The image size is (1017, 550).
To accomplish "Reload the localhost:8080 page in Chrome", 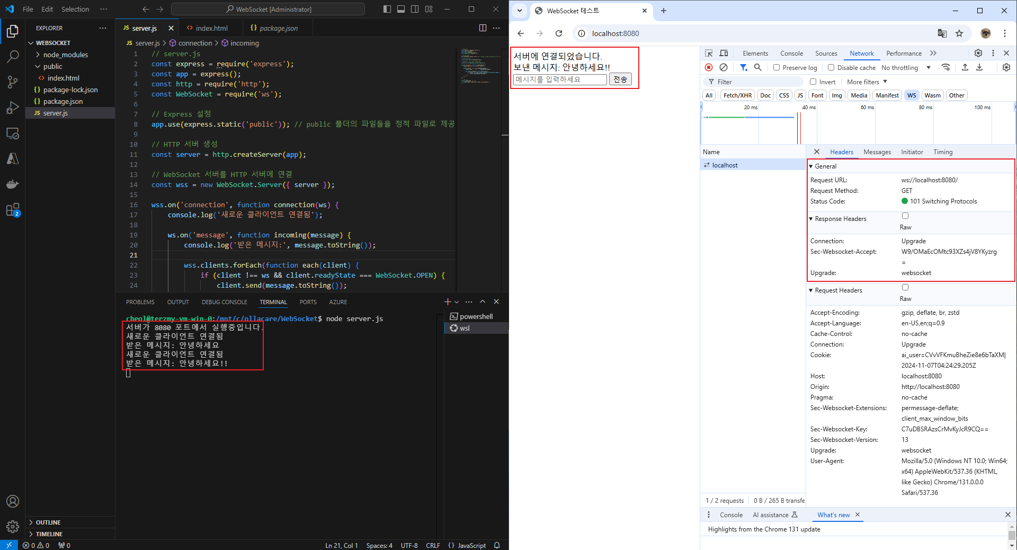I will [x=558, y=33].
